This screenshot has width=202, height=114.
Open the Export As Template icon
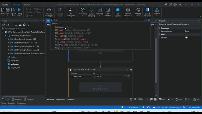tap(13, 10)
